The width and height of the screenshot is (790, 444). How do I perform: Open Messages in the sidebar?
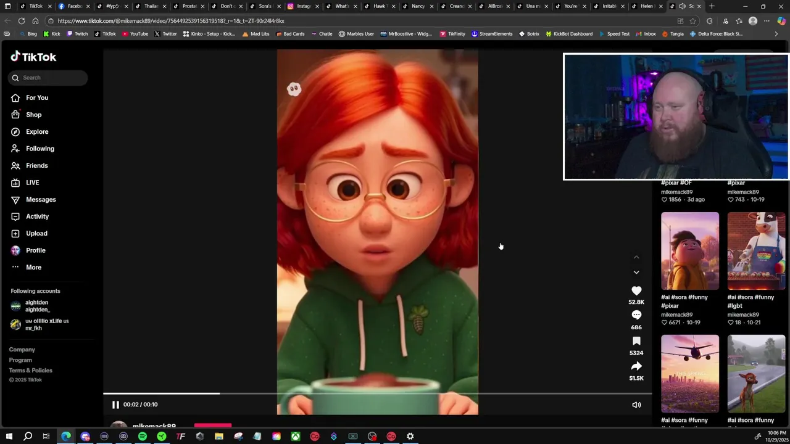click(33, 199)
